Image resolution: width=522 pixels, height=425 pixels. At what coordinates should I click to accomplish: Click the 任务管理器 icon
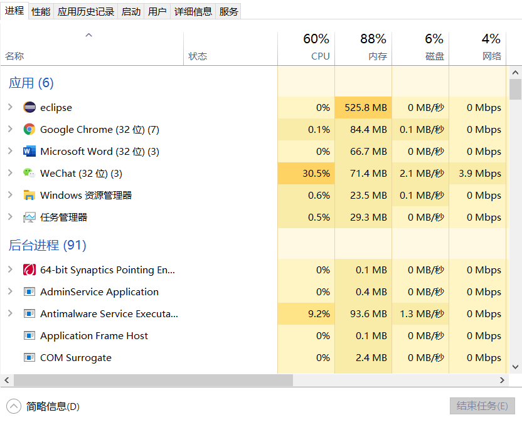[x=29, y=217]
